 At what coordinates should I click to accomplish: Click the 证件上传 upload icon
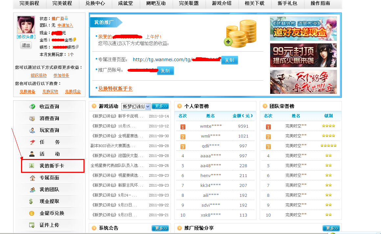pyautogui.click(x=32, y=225)
